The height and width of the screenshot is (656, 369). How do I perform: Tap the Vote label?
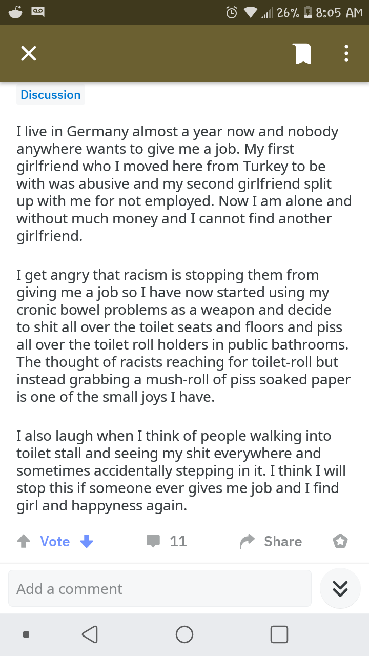click(x=55, y=542)
